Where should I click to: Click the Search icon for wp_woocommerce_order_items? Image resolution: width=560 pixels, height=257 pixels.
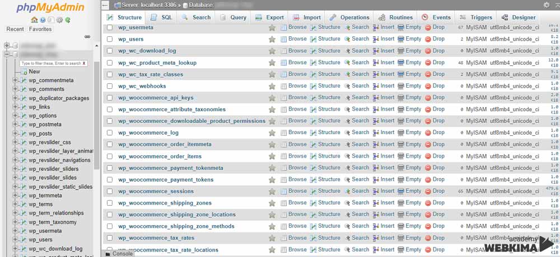tap(347, 156)
